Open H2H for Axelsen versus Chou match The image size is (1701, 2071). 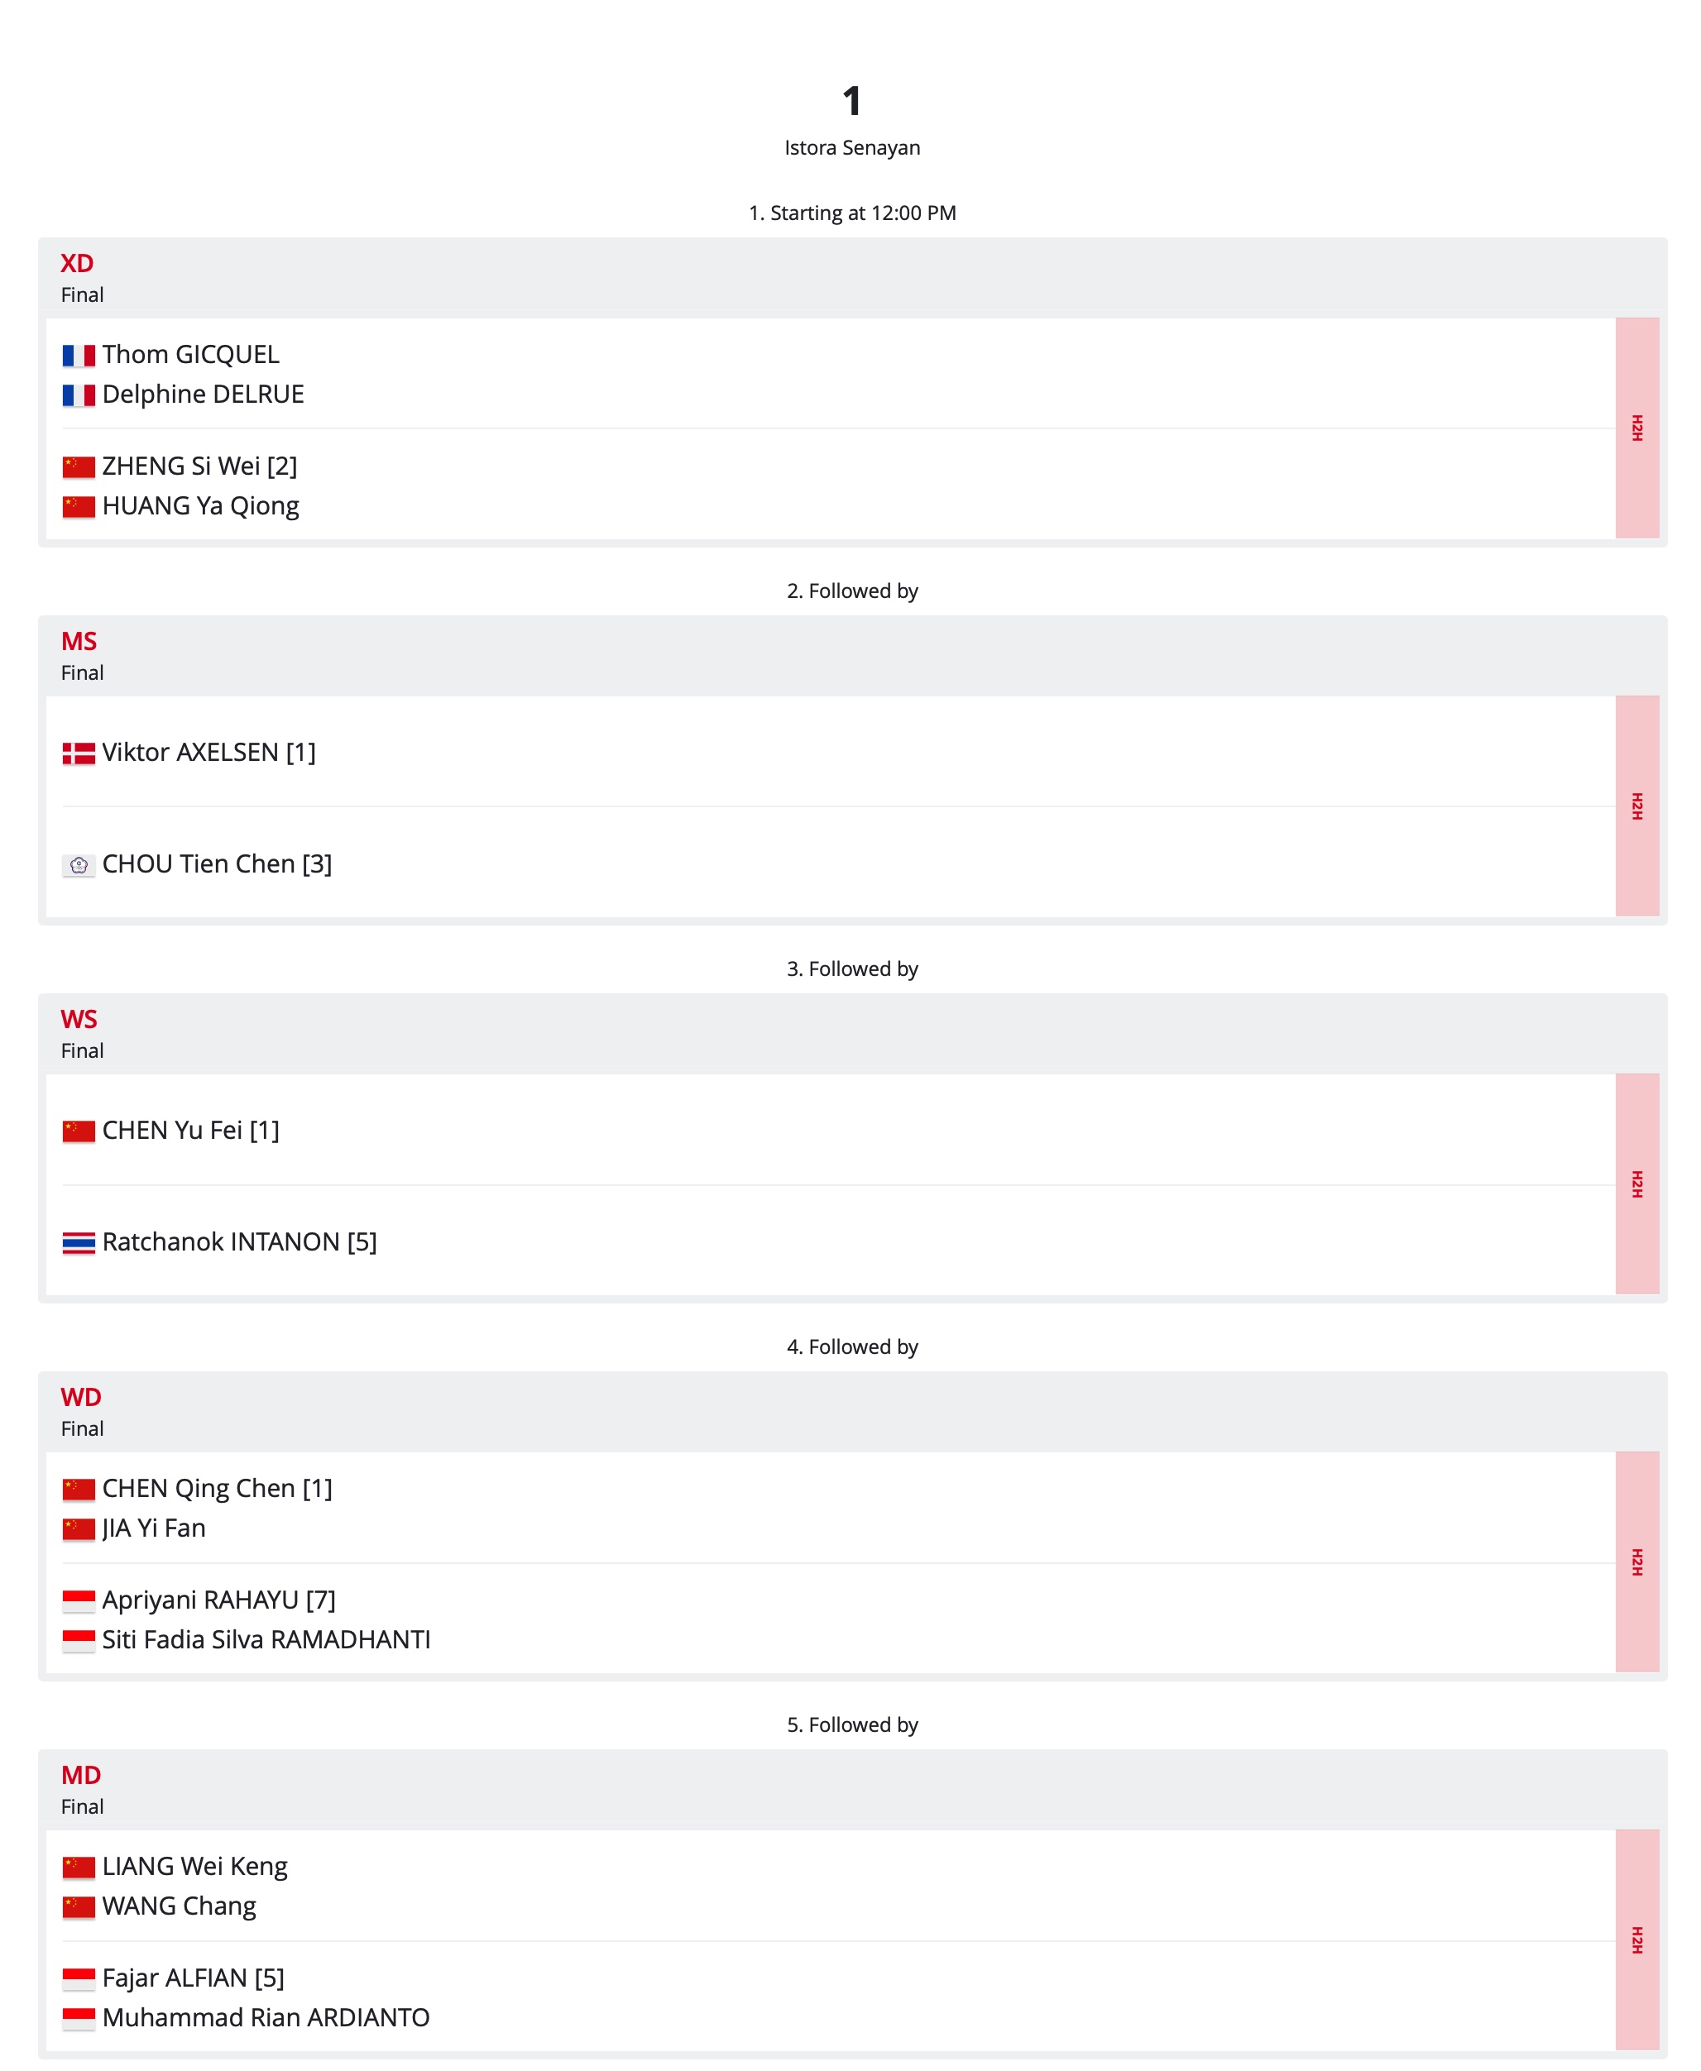coord(1636,806)
